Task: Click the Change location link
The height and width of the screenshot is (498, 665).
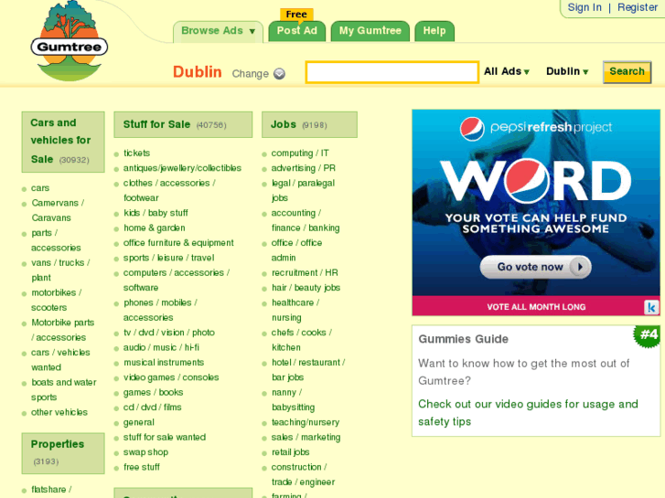Action: coord(251,74)
